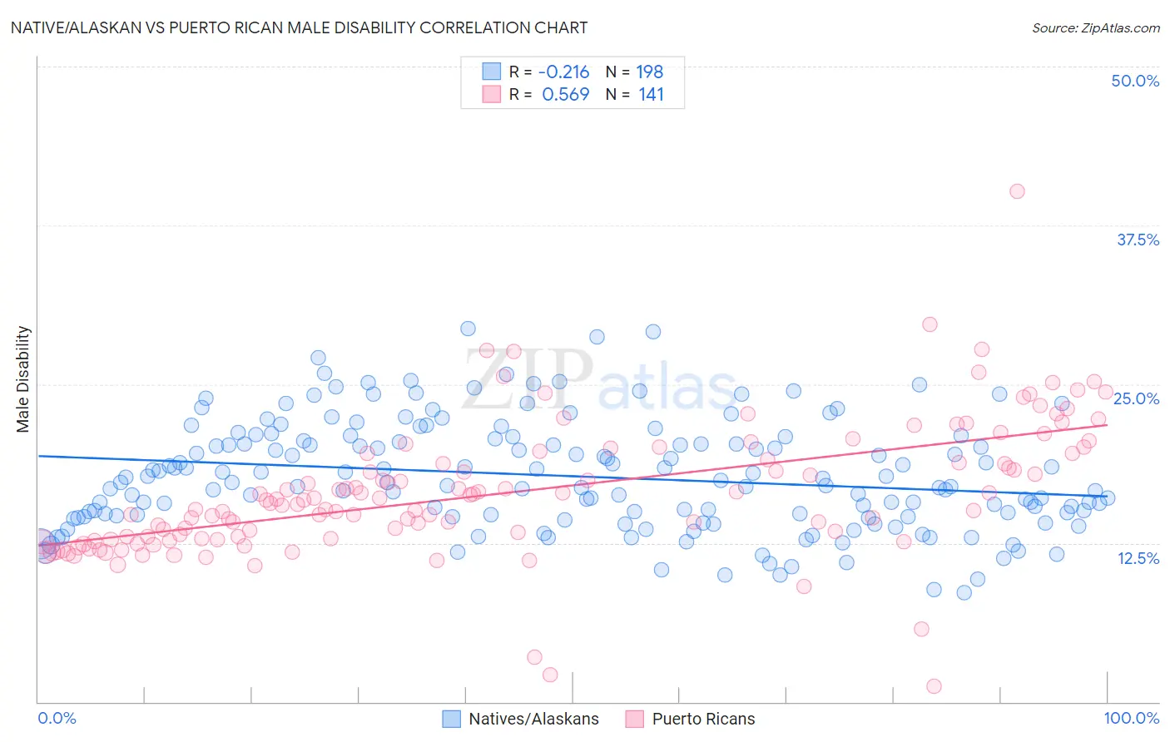Click the 25.0% y-axis tick label
This screenshot has height=742, width=1170.
pos(1136,398)
